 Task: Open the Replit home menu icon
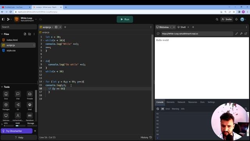pos(8,19)
